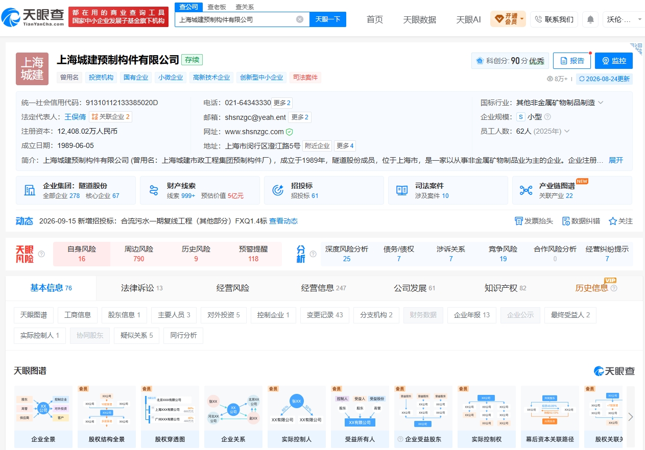Open 周边风险 790 panel
The height and width of the screenshot is (450, 645).
139,254
